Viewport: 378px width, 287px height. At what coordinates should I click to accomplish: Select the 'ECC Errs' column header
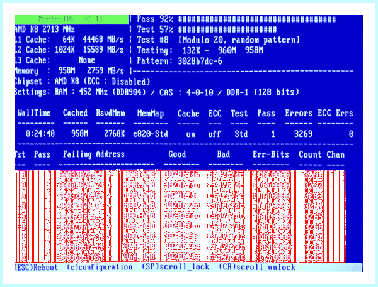[x=335, y=113]
